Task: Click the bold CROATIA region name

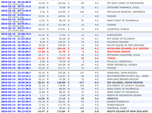Action: [112, 98]
